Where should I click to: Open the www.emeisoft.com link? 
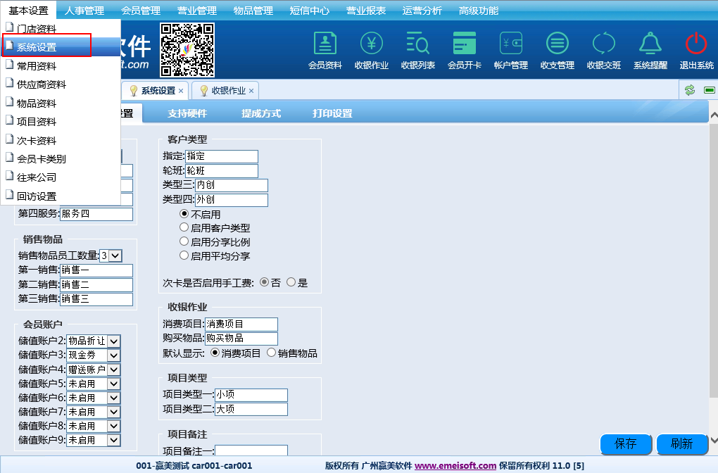click(455, 466)
